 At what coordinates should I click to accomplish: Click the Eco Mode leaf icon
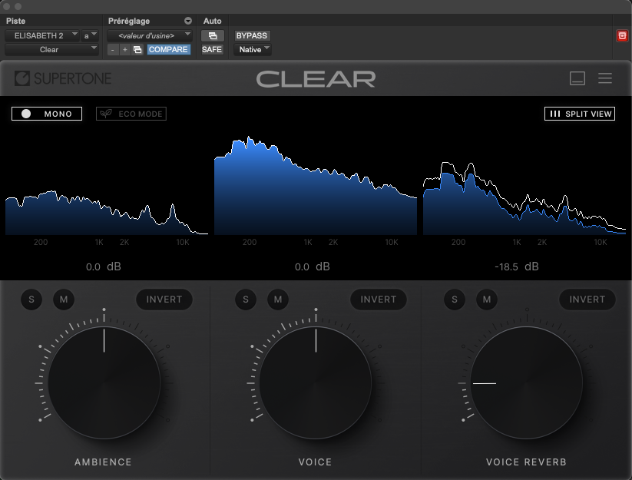[x=106, y=114]
